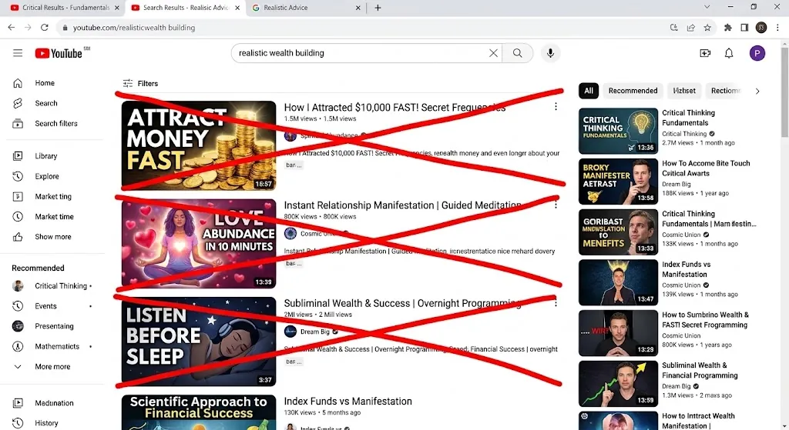Select the All filter chip
789x430 pixels.
[x=588, y=91]
